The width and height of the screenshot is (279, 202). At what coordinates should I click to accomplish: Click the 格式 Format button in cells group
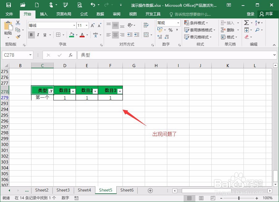pyautogui.click(x=229, y=37)
